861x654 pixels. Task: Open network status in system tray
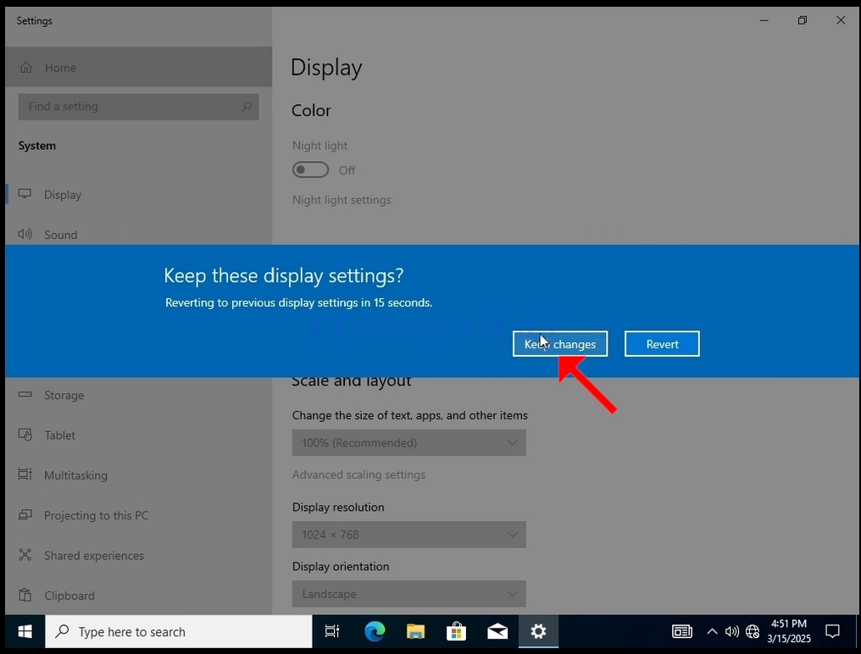pyautogui.click(x=753, y=631)
